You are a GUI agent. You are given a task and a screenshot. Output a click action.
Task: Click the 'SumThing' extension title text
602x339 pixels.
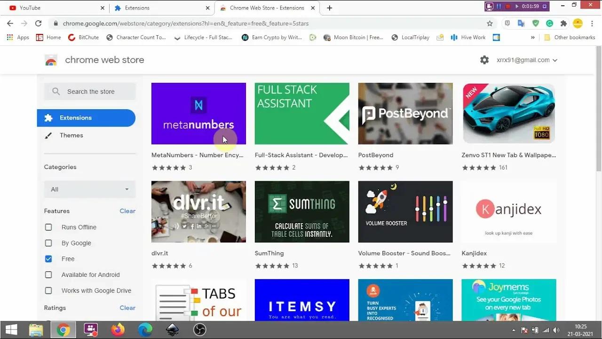[269, 253]
